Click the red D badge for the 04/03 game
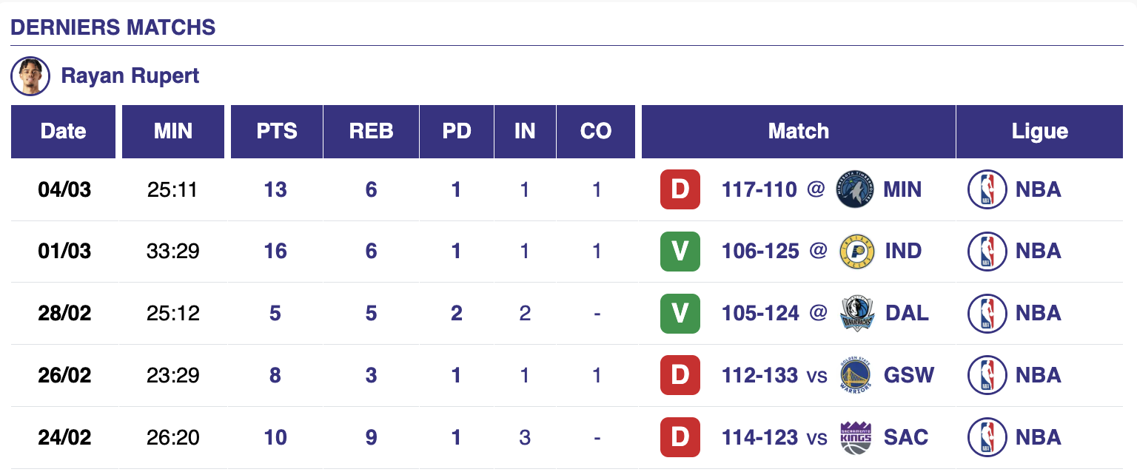1137x472 pixels. click(x=680, y=190)
